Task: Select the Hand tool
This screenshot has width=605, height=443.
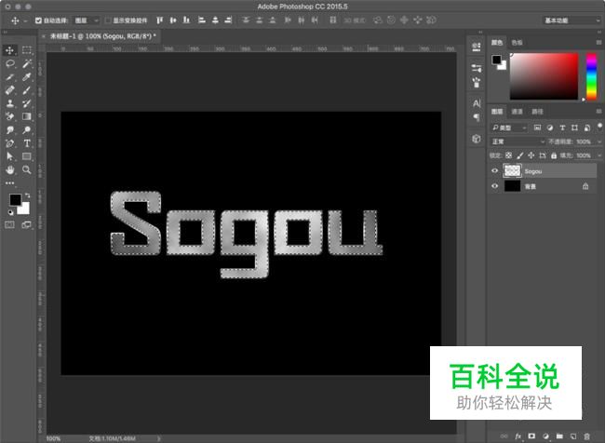Action: 10,170
